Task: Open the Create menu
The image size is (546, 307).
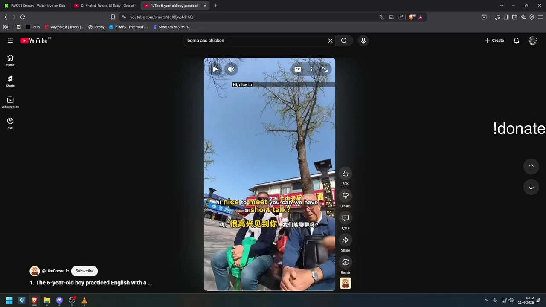Action: tap(494, 41)
